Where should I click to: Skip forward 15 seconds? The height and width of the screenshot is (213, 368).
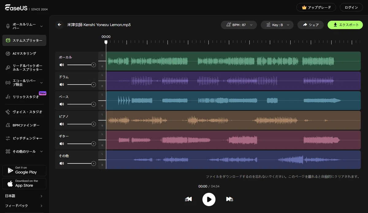coord(229,199)
